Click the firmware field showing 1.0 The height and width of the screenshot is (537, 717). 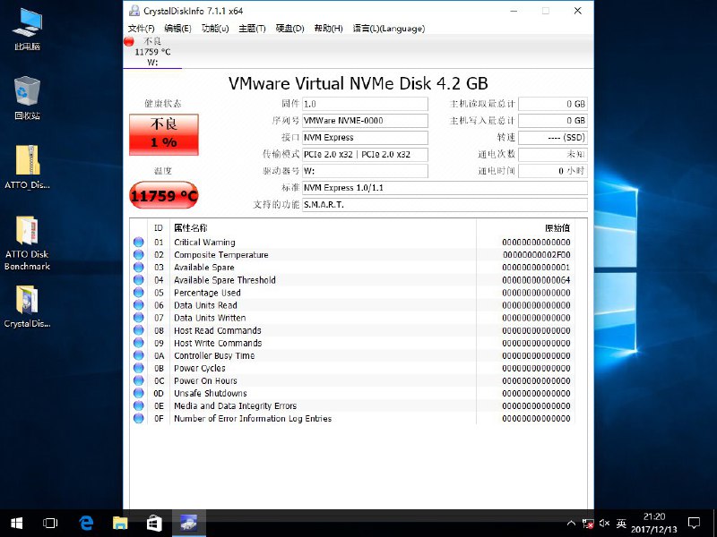coord(365,104)
